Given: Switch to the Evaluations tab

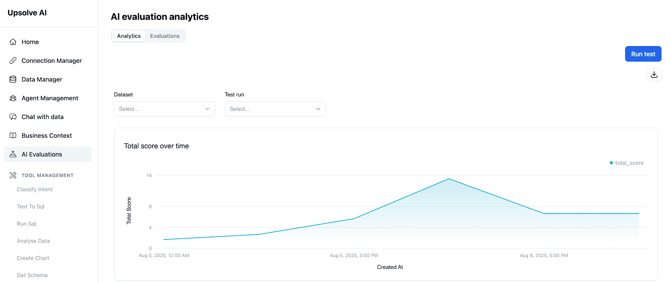Looking at the screenshot, I should (165, 36).
